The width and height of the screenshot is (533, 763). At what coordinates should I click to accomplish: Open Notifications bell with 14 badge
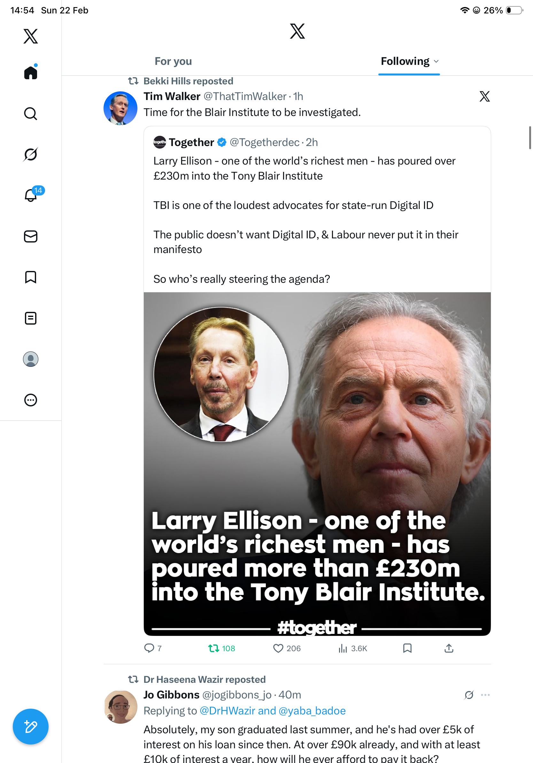pyautogui.click(x=31, y=196)
